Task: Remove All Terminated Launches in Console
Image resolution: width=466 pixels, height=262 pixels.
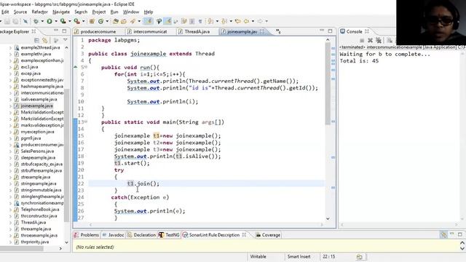Action: pos(379,40)
